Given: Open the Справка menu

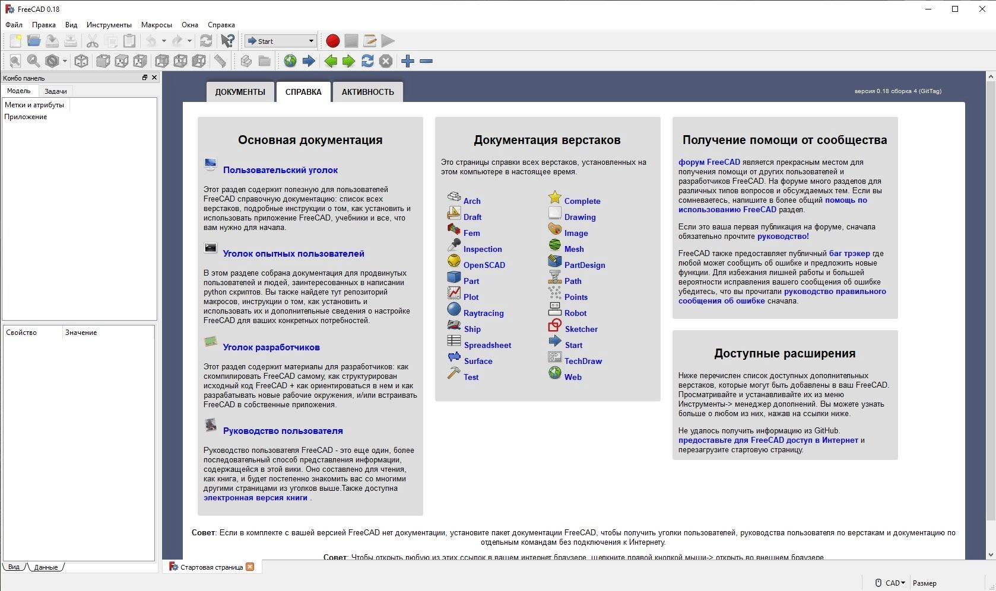Looking at the screenshot, I should pos(221,25).
